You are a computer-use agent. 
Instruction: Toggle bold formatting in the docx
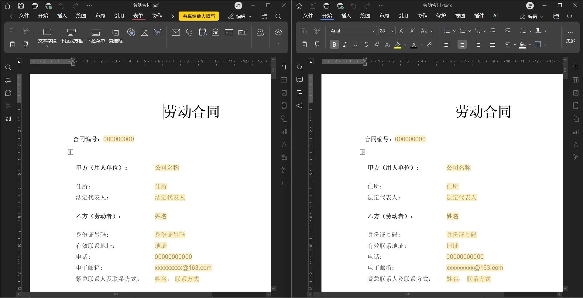click(334, 44)
